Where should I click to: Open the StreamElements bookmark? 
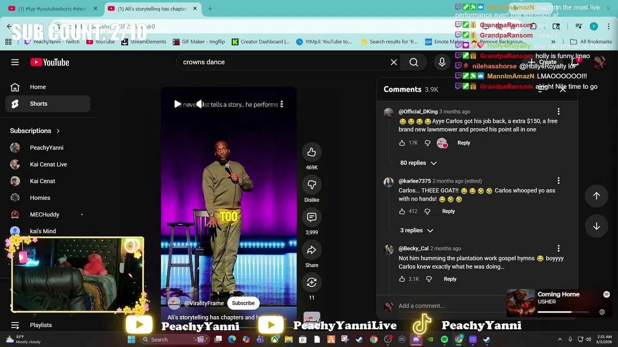point(144,42)
